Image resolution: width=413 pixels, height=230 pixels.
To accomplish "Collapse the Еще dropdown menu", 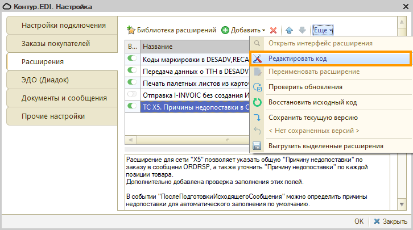I will pyautogui.click(x=323, y=30).
